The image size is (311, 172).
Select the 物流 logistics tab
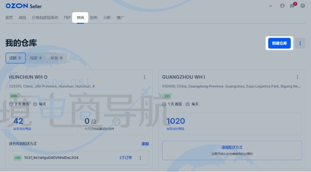click(81, 18)
